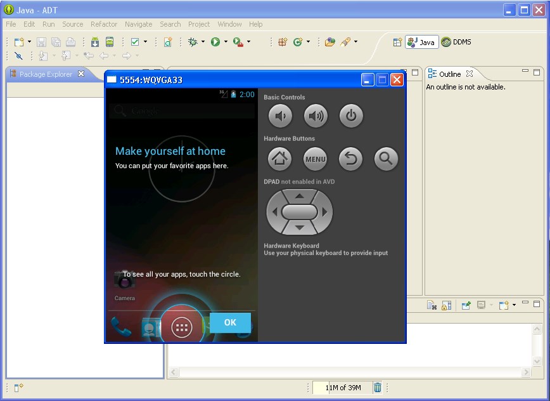
Task: Click the DPAD left arrow
Action: pyautogui.click(x=274, y=212)
